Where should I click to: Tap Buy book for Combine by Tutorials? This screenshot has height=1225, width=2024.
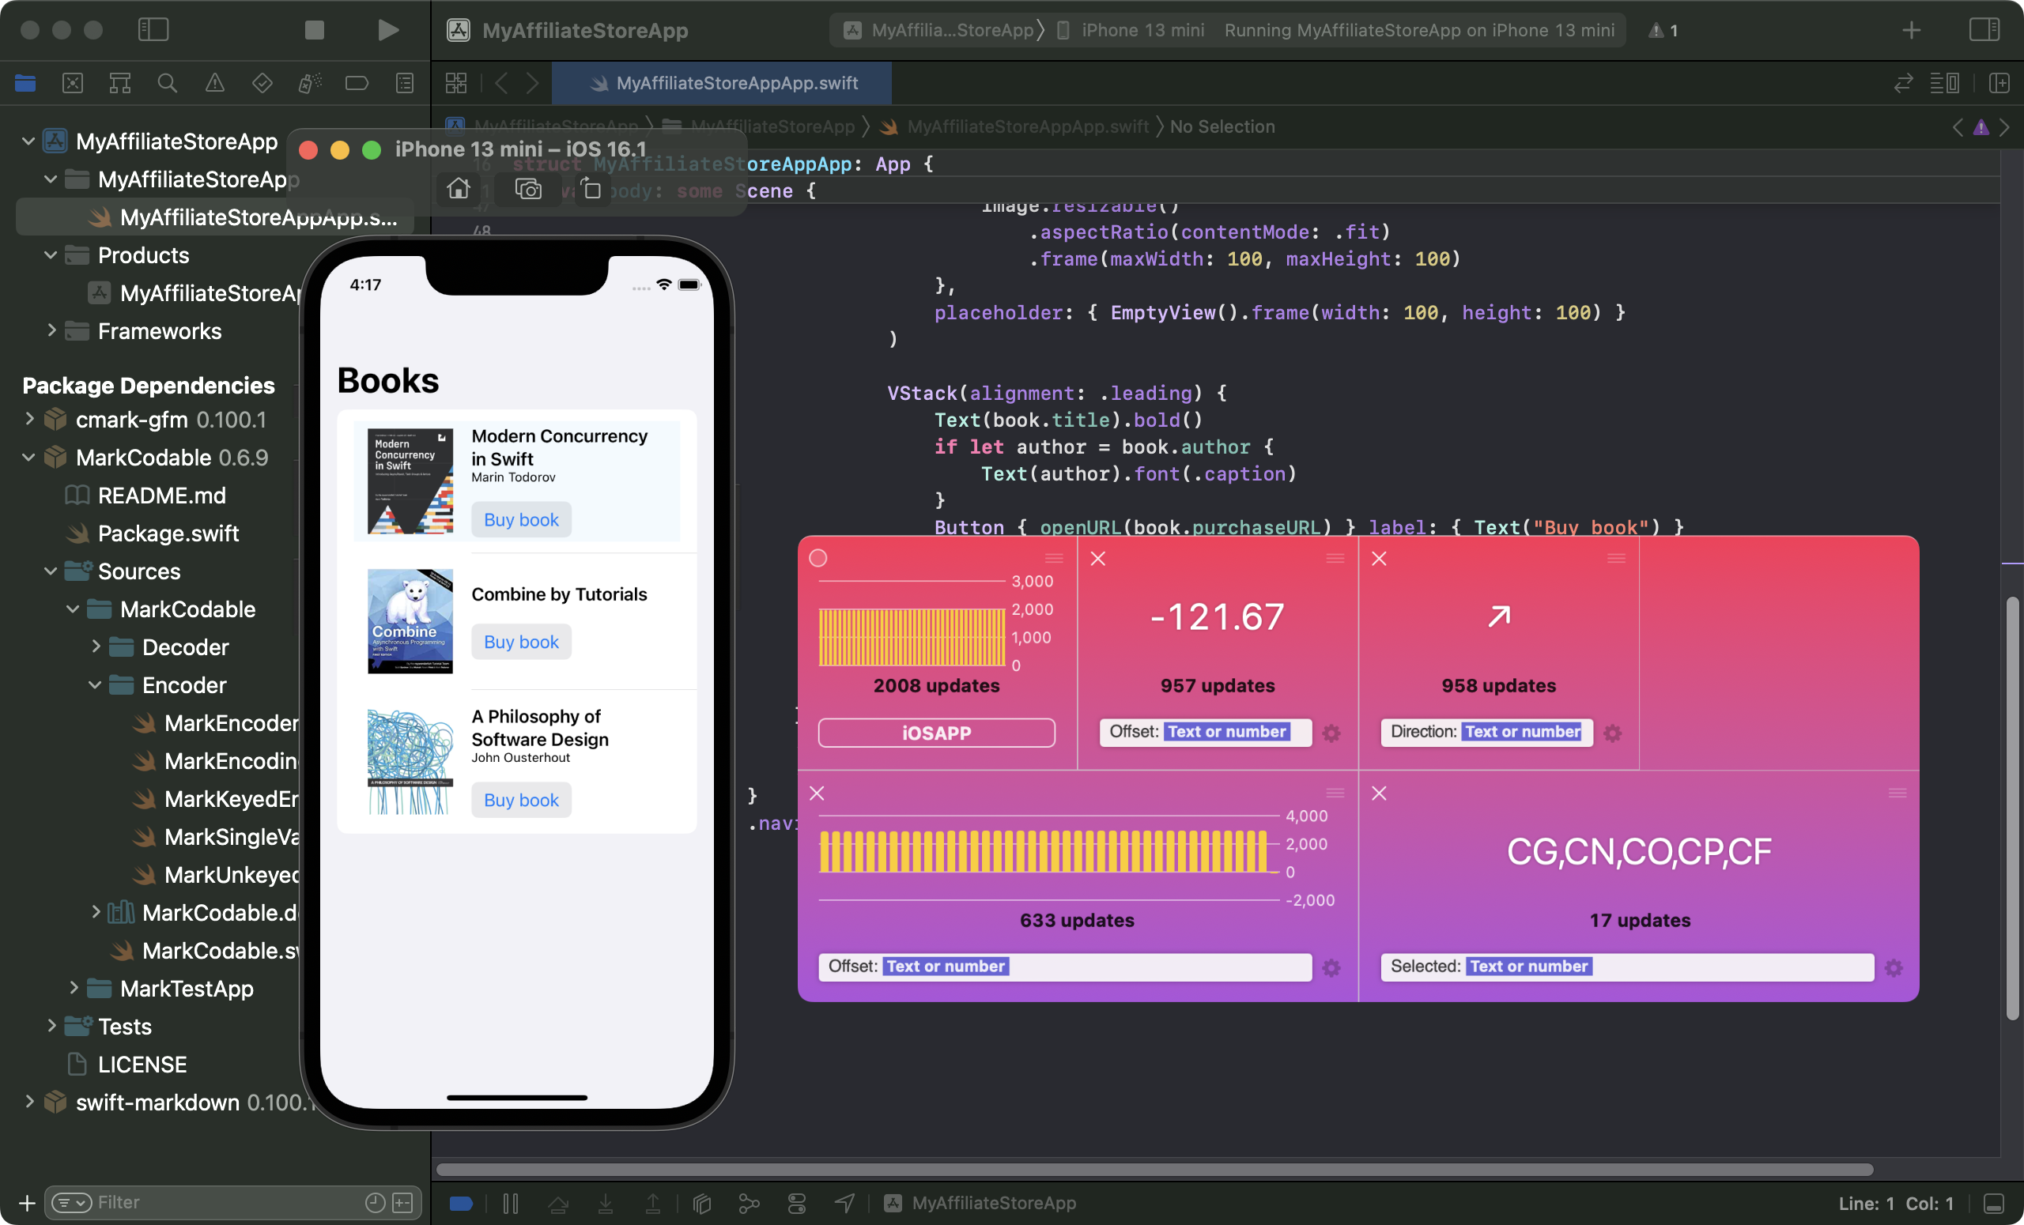[521, 642]
